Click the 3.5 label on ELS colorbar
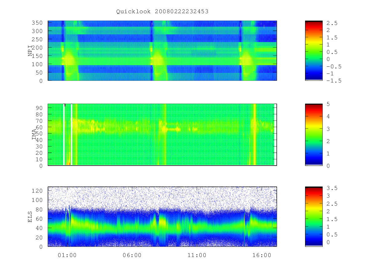The image size is (369, 277). tap(332, 188)
